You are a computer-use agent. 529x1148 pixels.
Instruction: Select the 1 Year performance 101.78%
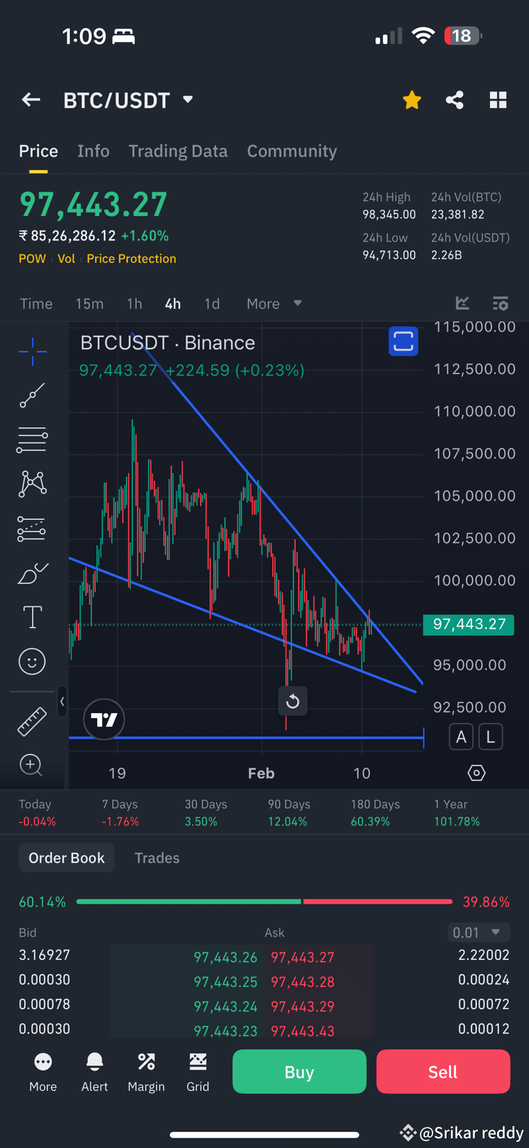(x=457, y=813)
